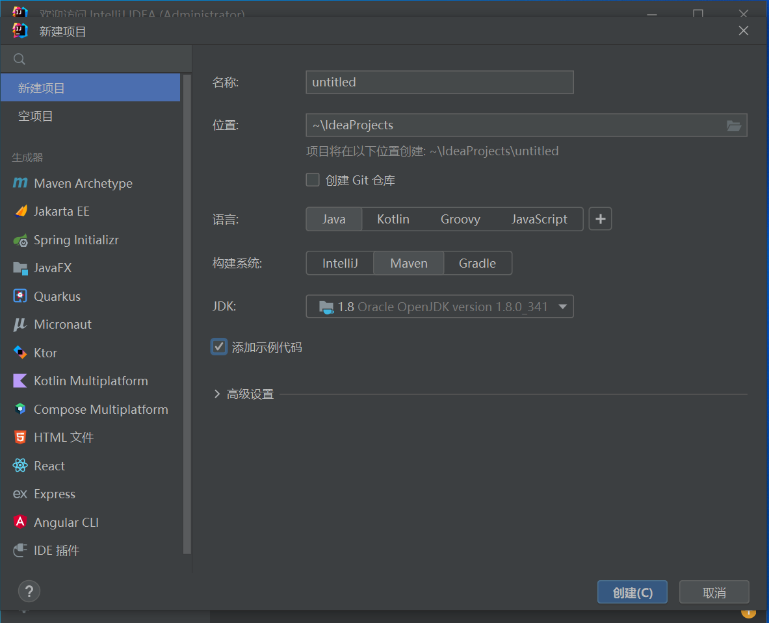Select the Maven Archetype generator icon
The image size is (769, 623).
click(x=20, y=183)
